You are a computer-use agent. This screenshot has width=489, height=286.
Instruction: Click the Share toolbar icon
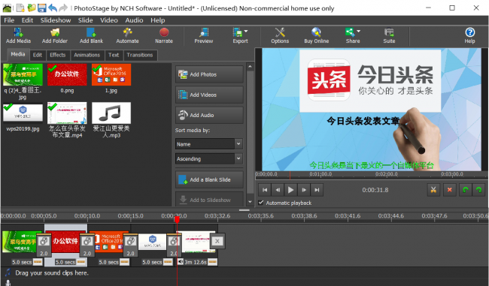click(x=352, y=35)
